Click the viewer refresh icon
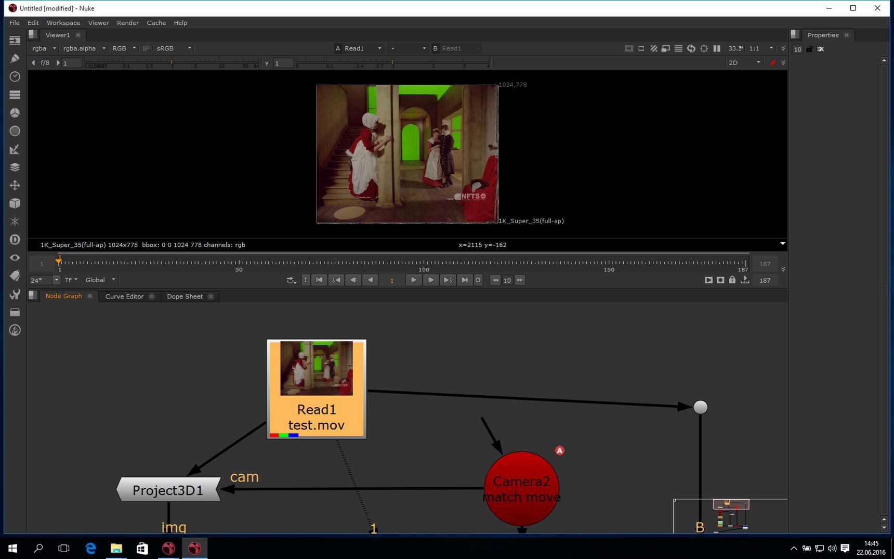The width and height of the screenshot is (894, 559). [x=691, y=48]
